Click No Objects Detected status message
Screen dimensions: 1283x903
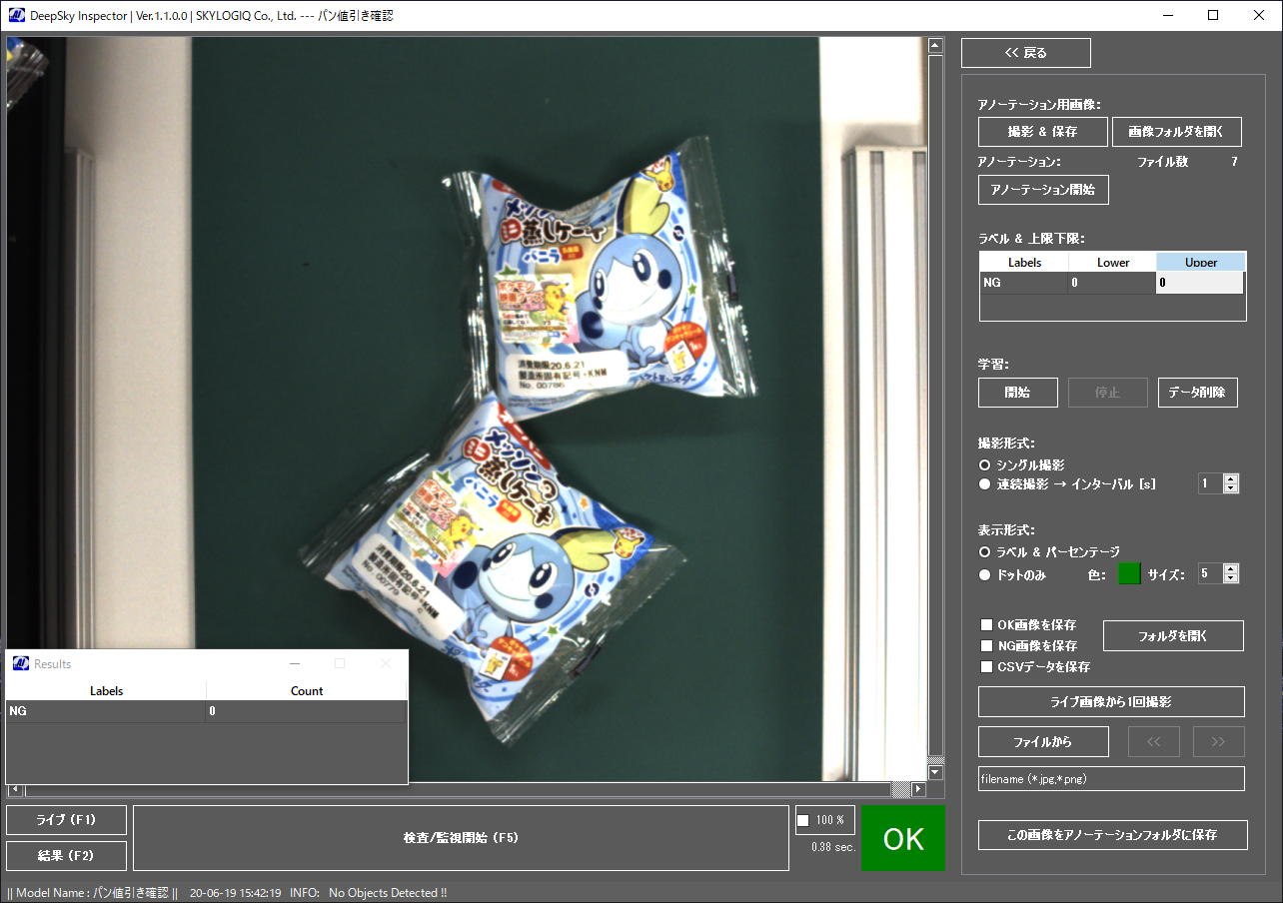point(388,893)
